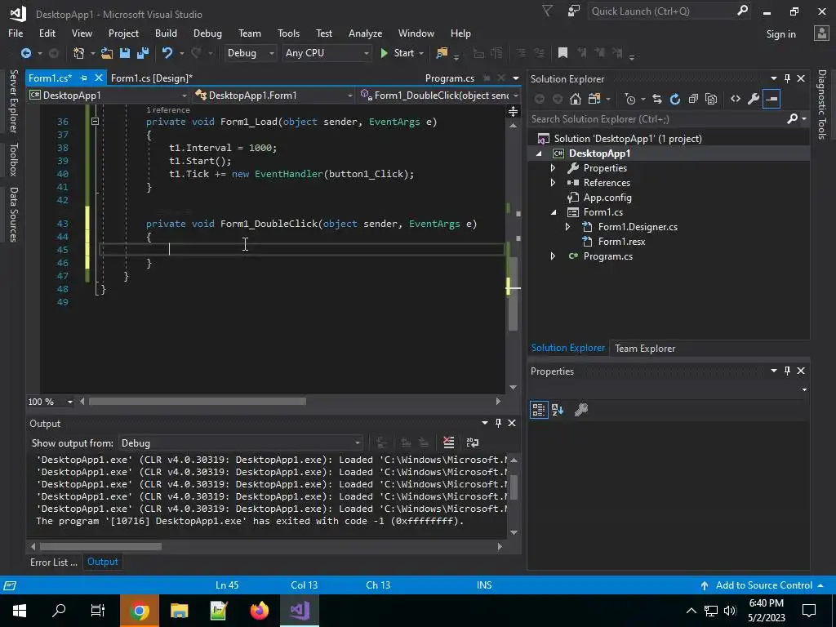Screen dimensions: 836x627
Task: Open the Error List tab
Action: coord(53,562)
